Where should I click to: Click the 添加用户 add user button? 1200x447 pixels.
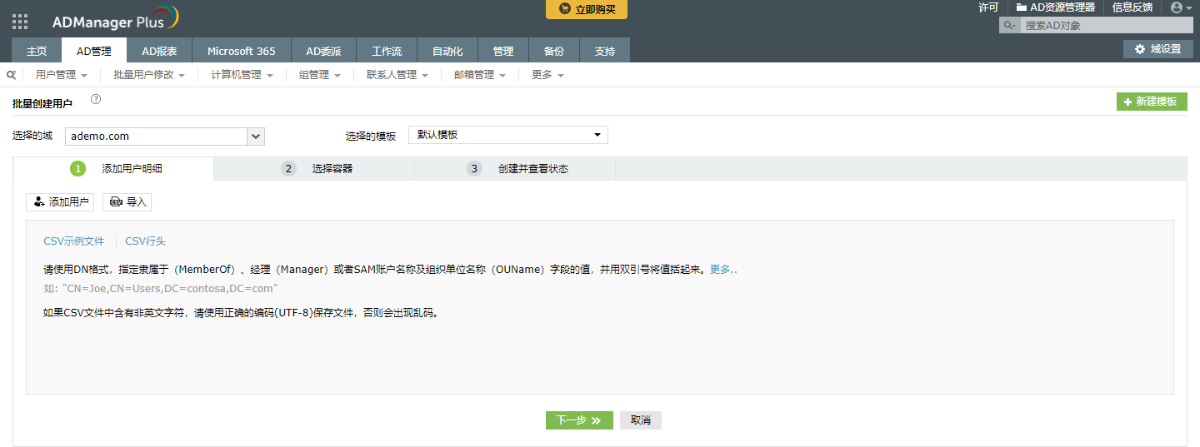[60, 202]
